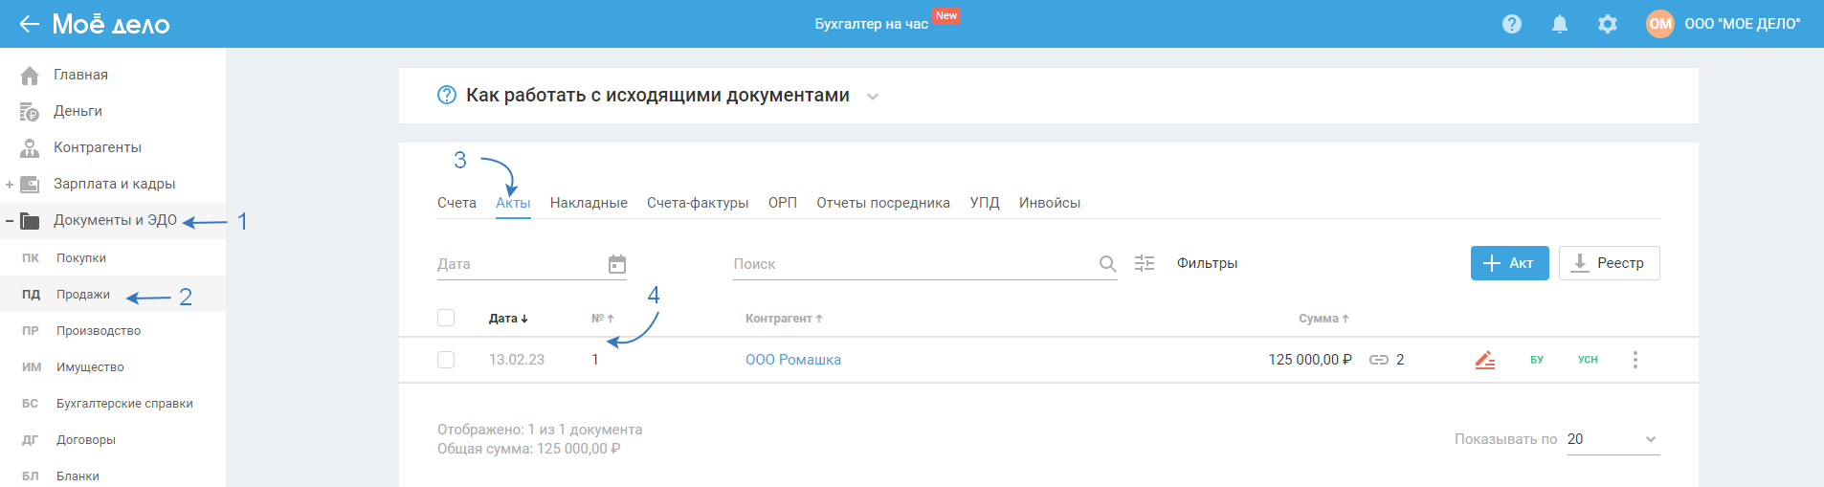Open the ООО Ромашка contractor link
Screen dimensions: 1824x487
point(793,360)
